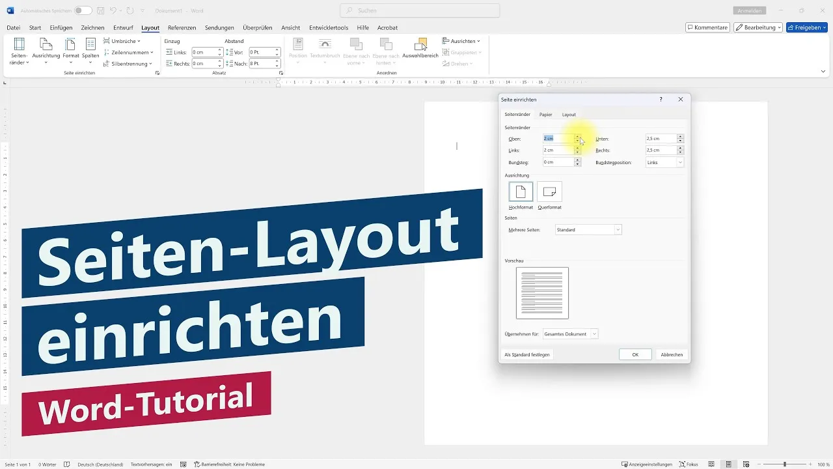Open the Mehrere Seiten dropdown
The height and width of the screenshot is (469, 833).
click(588, 229)
